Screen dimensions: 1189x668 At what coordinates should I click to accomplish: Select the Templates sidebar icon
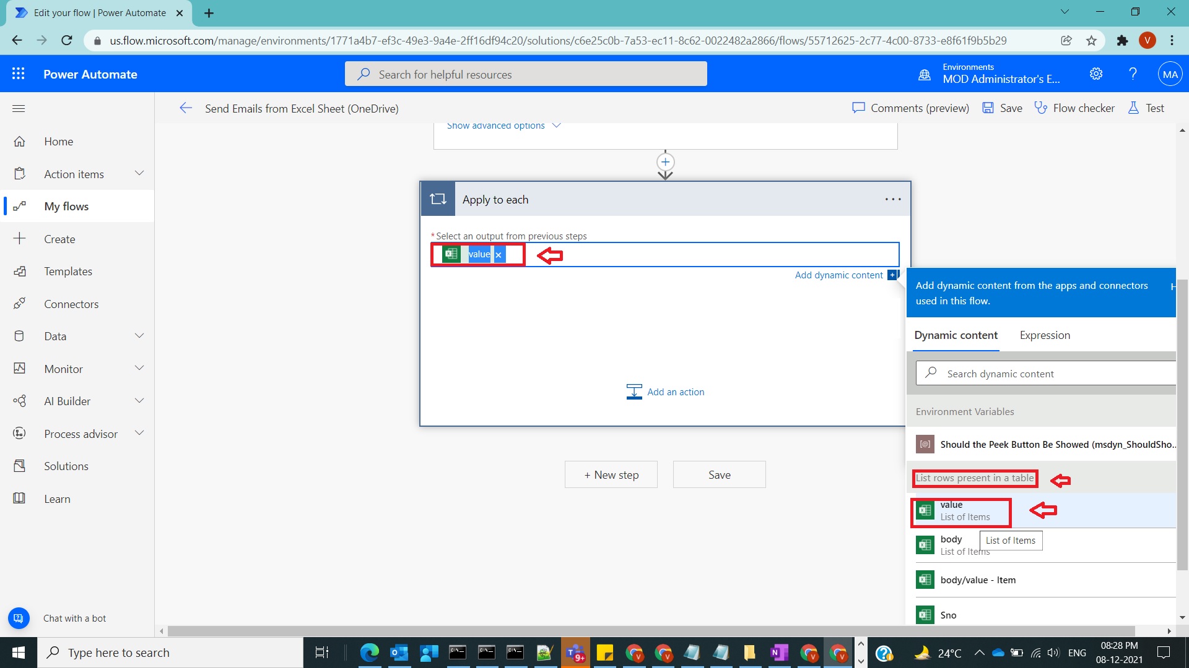click(19, 271)
